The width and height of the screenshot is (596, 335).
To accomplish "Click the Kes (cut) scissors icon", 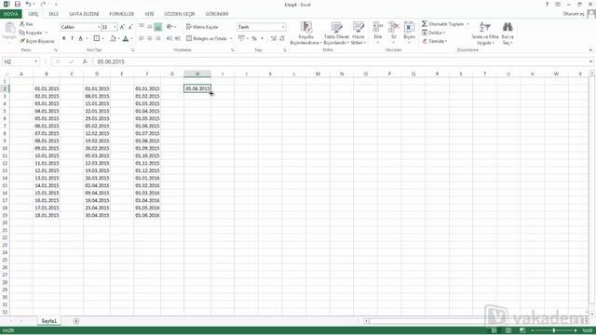I will point(22,24).
